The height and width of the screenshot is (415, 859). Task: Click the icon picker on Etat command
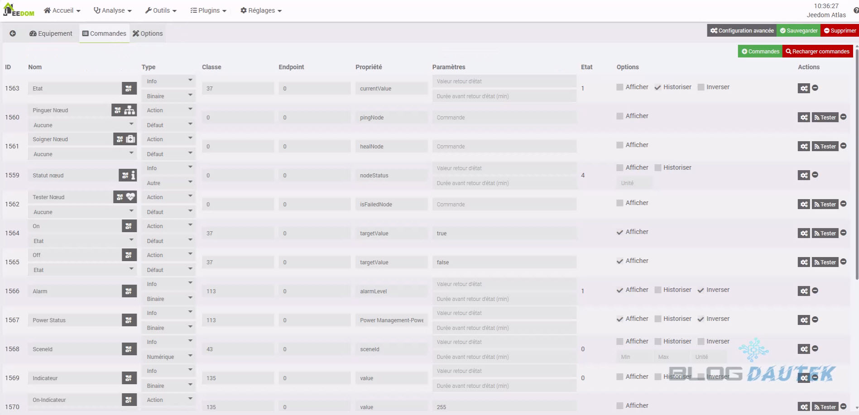coord(129,88)
